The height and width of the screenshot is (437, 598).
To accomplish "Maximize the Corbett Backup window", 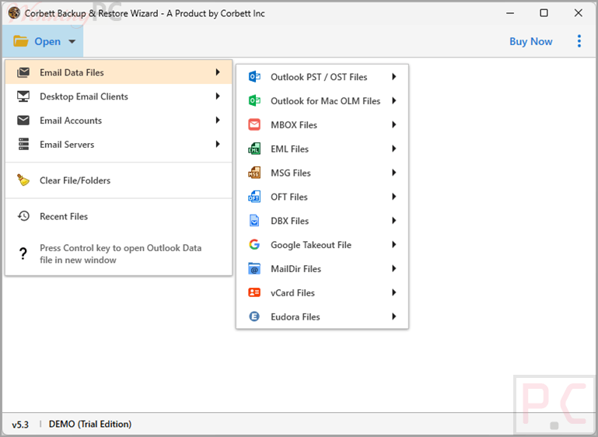I will pyautogui.click(x=544, y=13).
